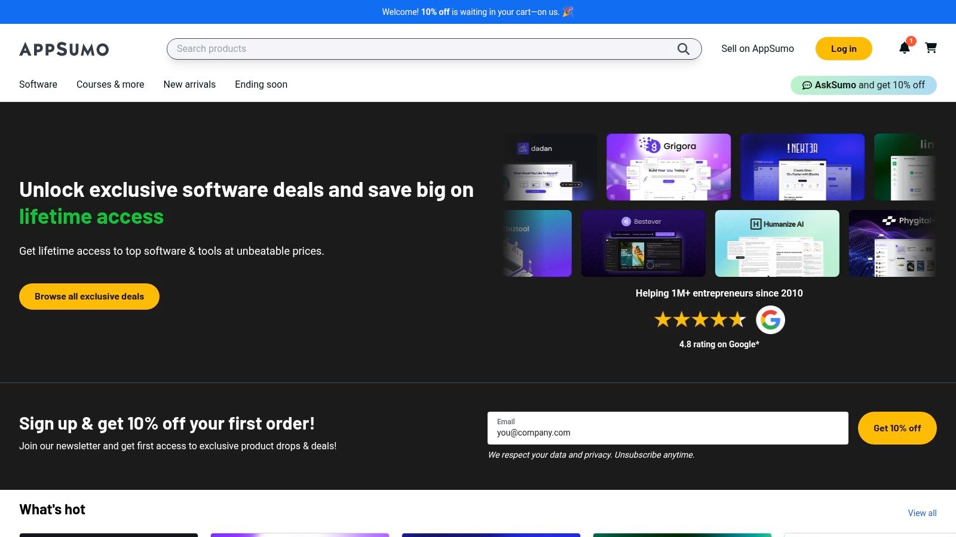
Task: Open the Biztool deal thumbnail
Action: (x=537, y=243)
